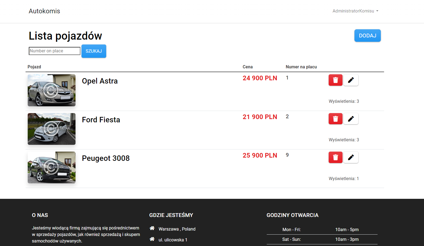Click the 24 900 PLN price
This screenshot has height=246, width=424.
click(x=260, y=78)
